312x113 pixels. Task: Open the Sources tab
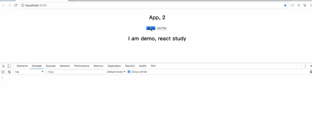51,66
